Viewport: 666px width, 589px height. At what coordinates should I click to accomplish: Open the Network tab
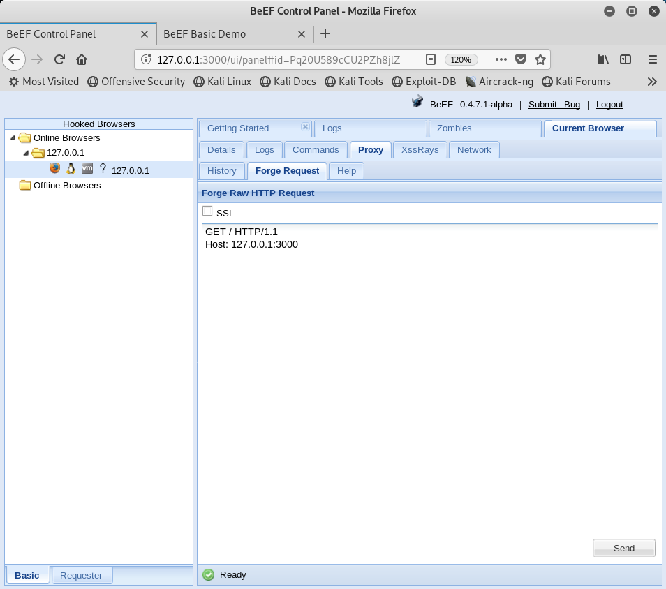(474, 150)
